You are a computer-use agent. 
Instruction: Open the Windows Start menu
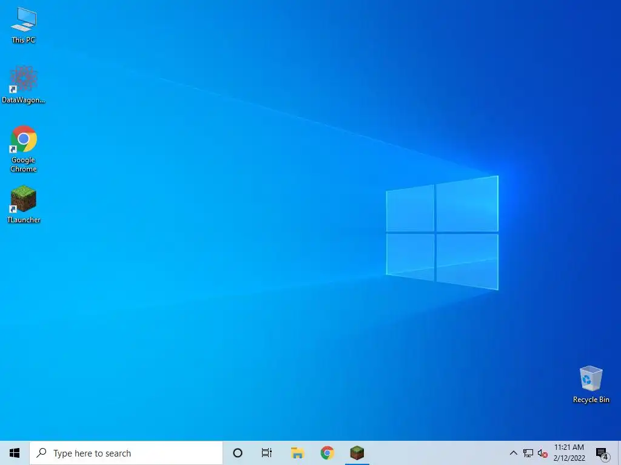15,453
